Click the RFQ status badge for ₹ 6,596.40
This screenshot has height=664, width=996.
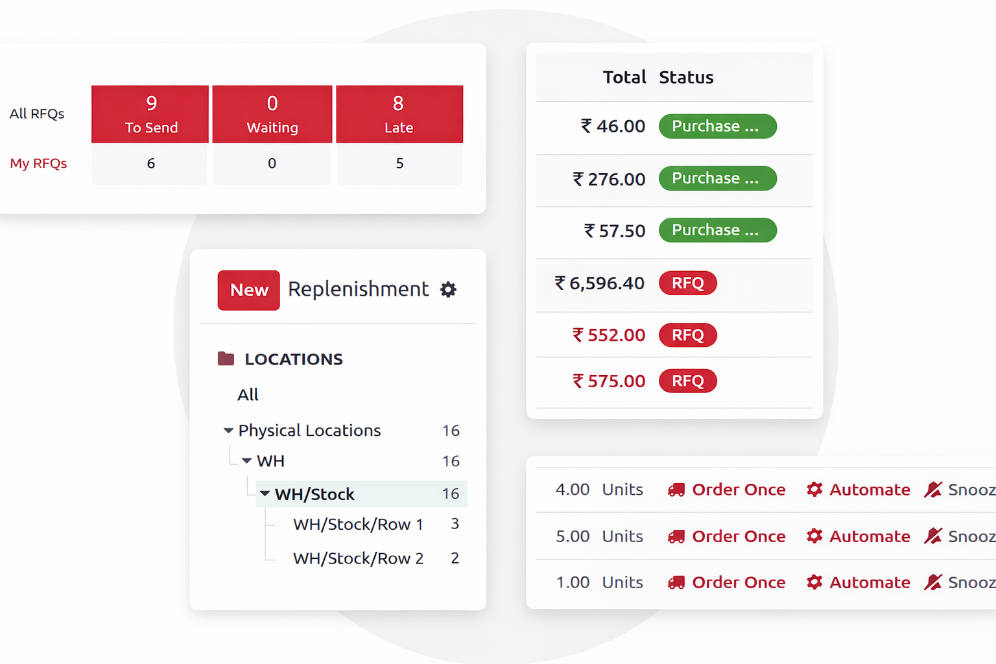687,283
